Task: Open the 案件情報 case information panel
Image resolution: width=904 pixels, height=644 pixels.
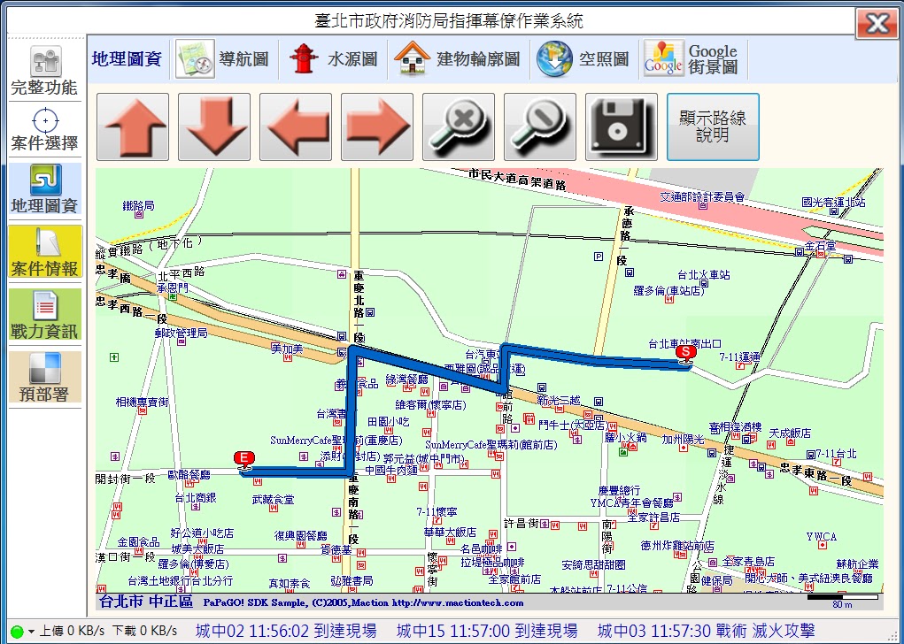Action: [x=44, y=252]
